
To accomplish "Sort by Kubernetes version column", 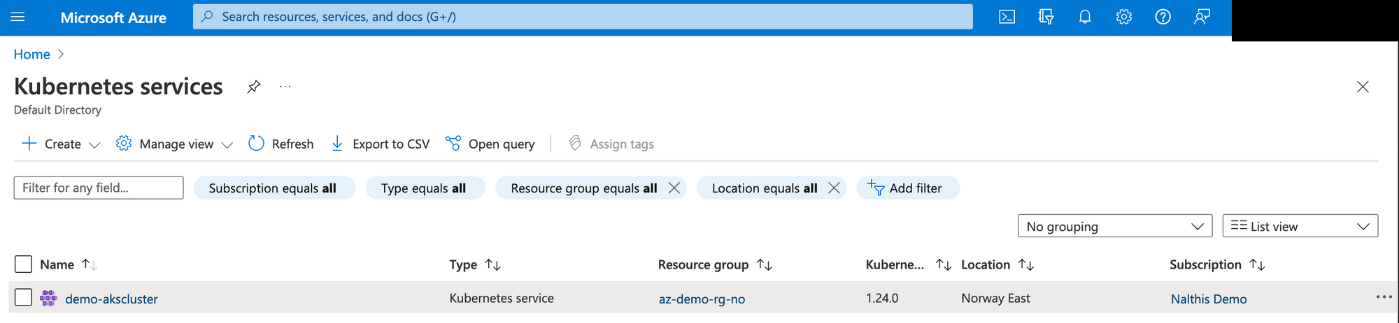I will pyautogui.click(x=908, y=264).
